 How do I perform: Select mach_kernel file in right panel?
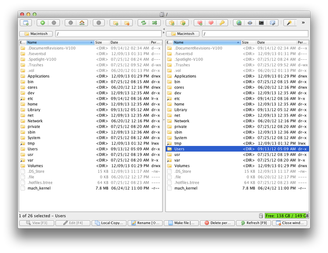[237, 188]
